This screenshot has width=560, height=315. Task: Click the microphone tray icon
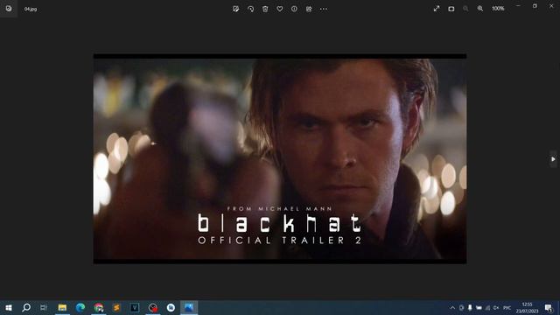pos(470,308)
